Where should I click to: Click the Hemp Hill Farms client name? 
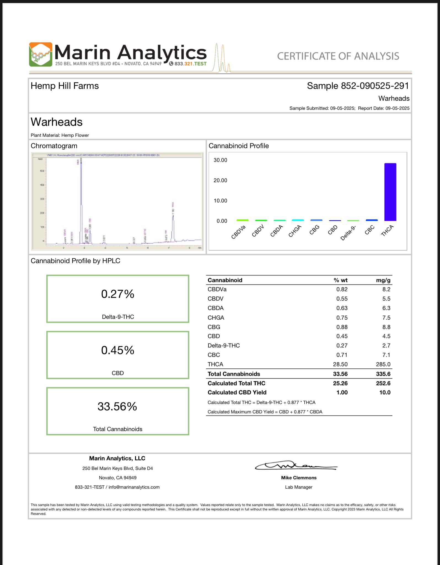65,86
